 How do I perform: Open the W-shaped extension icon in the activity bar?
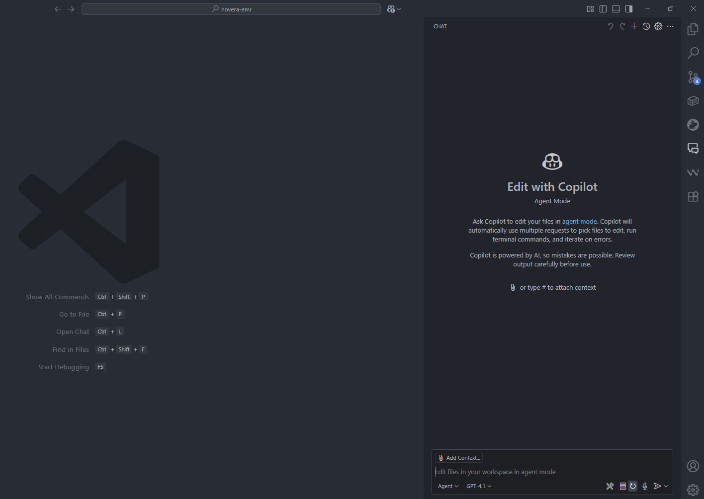693,172
